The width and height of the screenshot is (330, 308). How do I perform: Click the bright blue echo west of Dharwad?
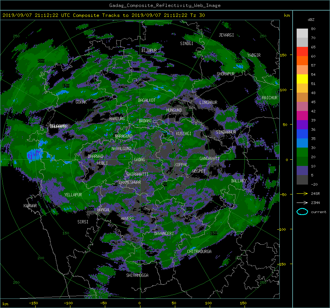[34, 155]
